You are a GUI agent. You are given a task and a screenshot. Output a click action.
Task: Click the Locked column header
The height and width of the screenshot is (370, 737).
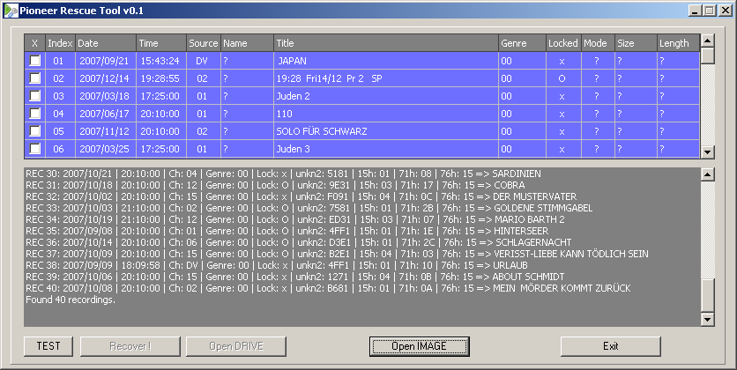[x=563, y=43]
